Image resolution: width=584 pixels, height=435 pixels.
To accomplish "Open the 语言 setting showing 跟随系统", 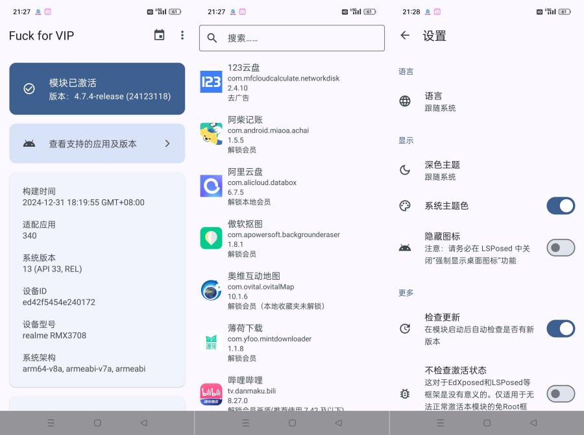I will tap(487, 101).
